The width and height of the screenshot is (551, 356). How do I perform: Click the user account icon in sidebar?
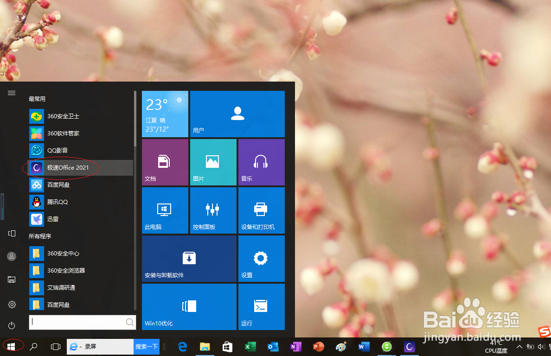12,256
